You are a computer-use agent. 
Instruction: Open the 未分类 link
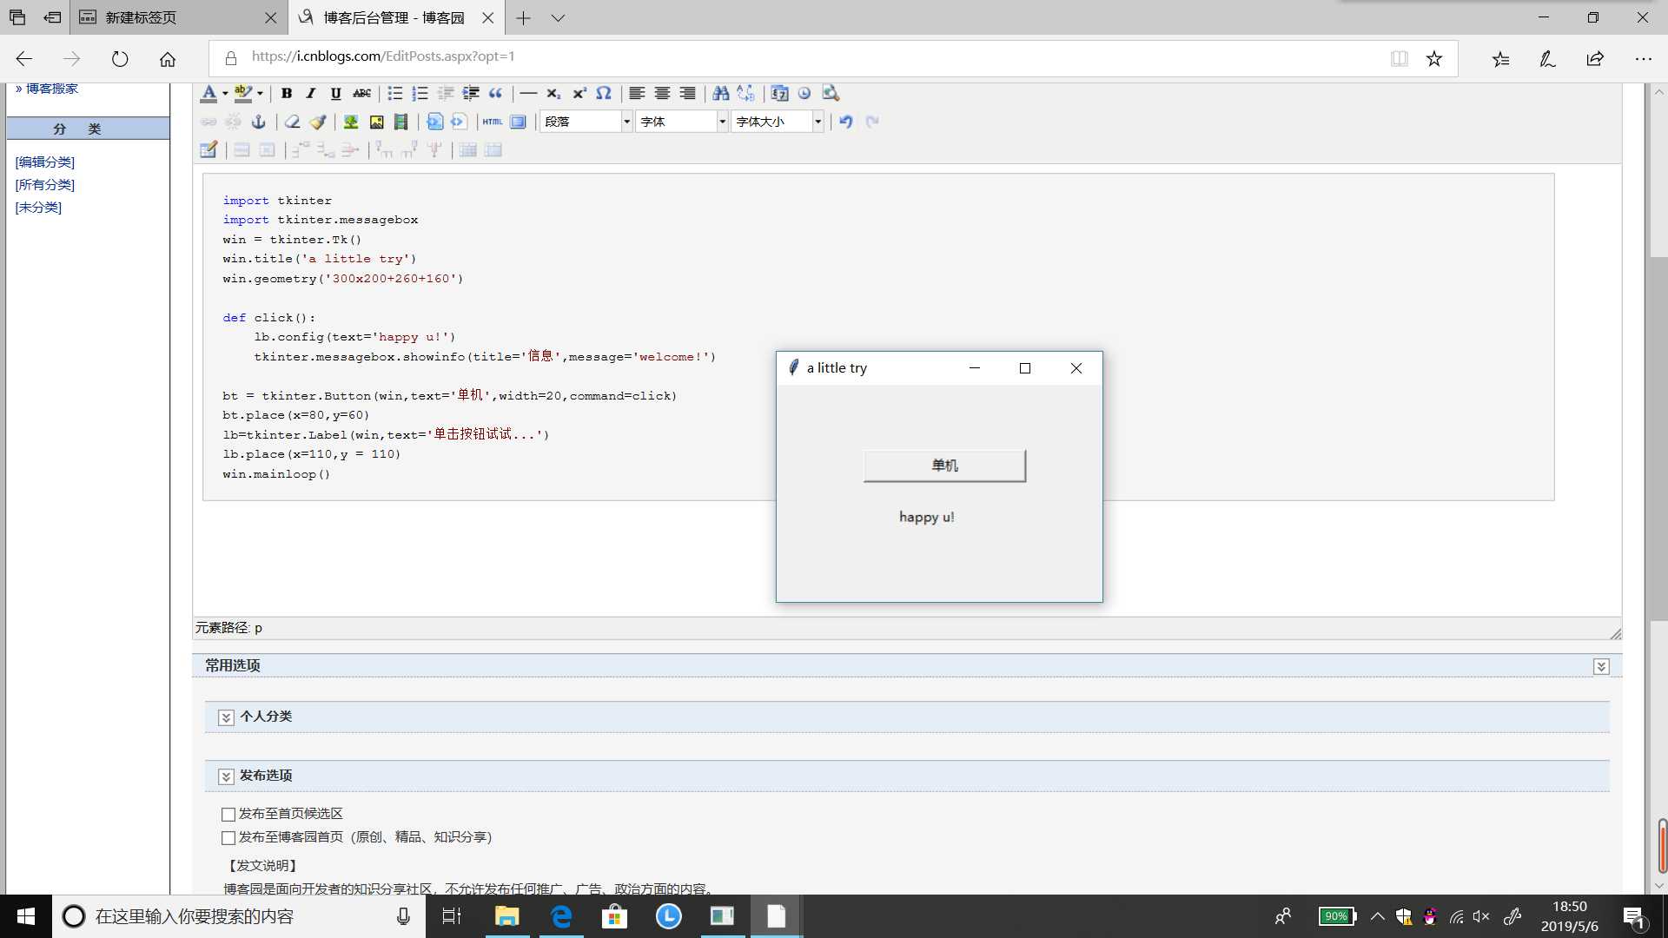coord(38,208)
